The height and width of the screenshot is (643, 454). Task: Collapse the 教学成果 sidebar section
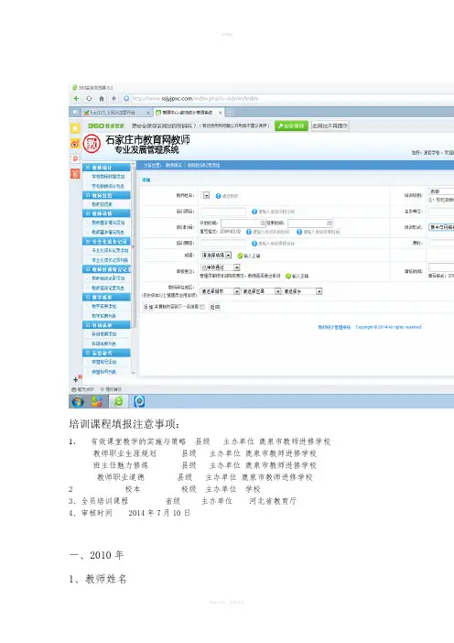(106, 297)
